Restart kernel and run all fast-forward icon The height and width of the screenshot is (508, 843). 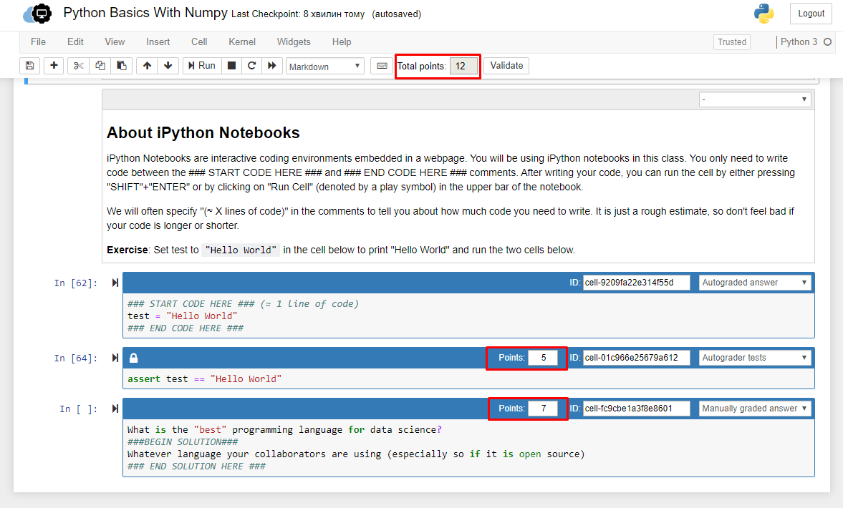(272, 66)
